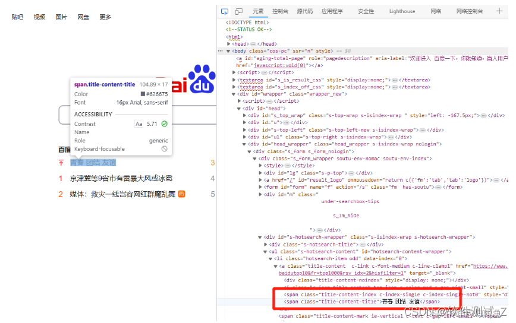Toggle device emulation icon in DevTools

[x=238, y=11]
